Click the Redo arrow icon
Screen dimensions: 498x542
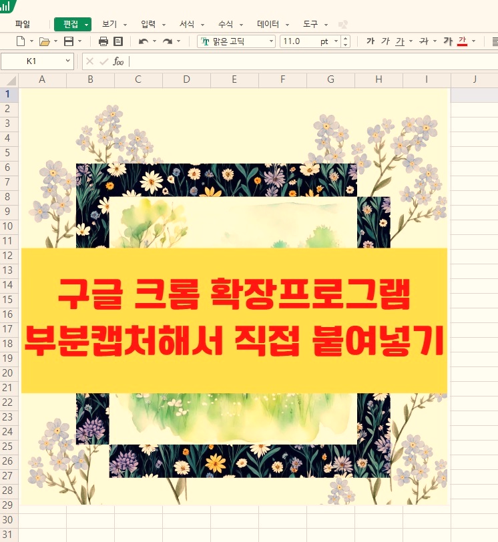(x=168, y=41)
